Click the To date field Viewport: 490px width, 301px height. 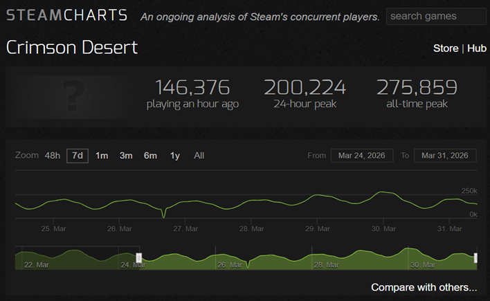445,156
